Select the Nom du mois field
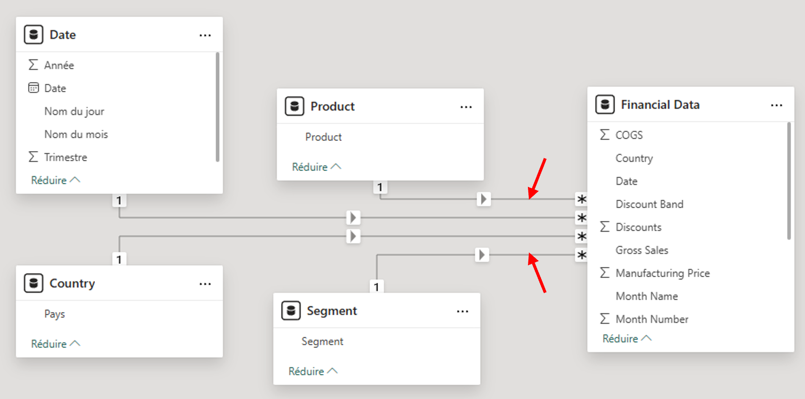This screenshot has width=805, height=399. pos(76,134)
